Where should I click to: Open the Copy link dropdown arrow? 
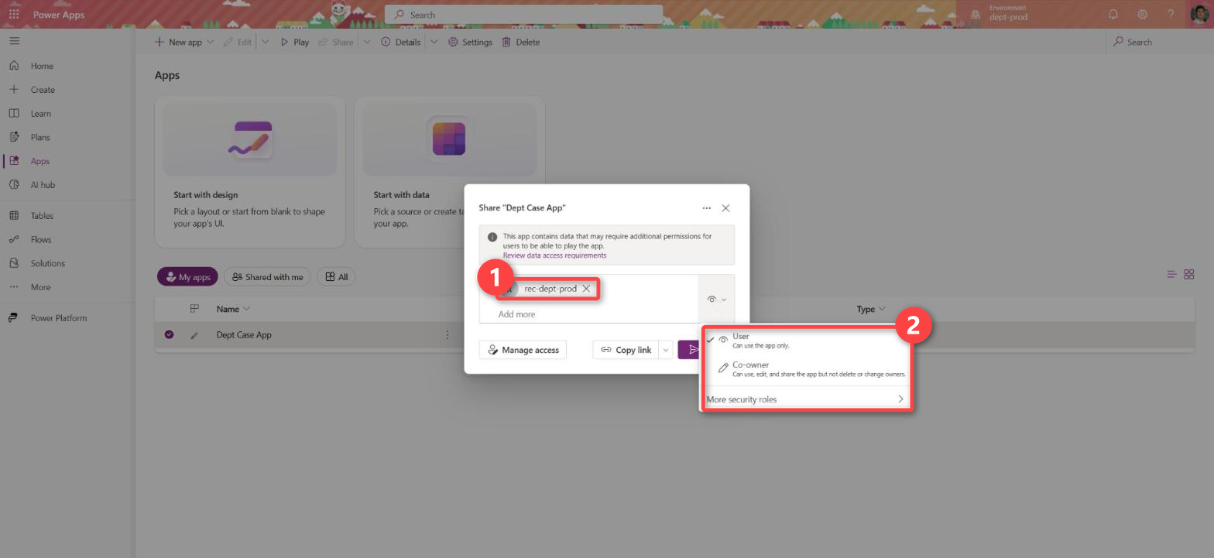coord(664,350)
